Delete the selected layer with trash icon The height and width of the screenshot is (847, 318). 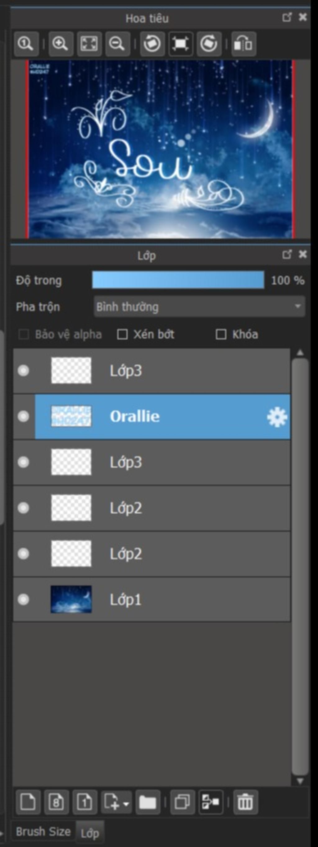coord(245,802)
